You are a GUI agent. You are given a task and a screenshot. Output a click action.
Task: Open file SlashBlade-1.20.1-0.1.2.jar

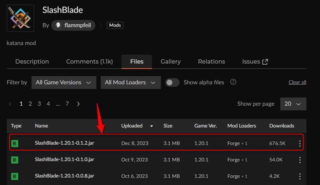click(x=65, y=143)
